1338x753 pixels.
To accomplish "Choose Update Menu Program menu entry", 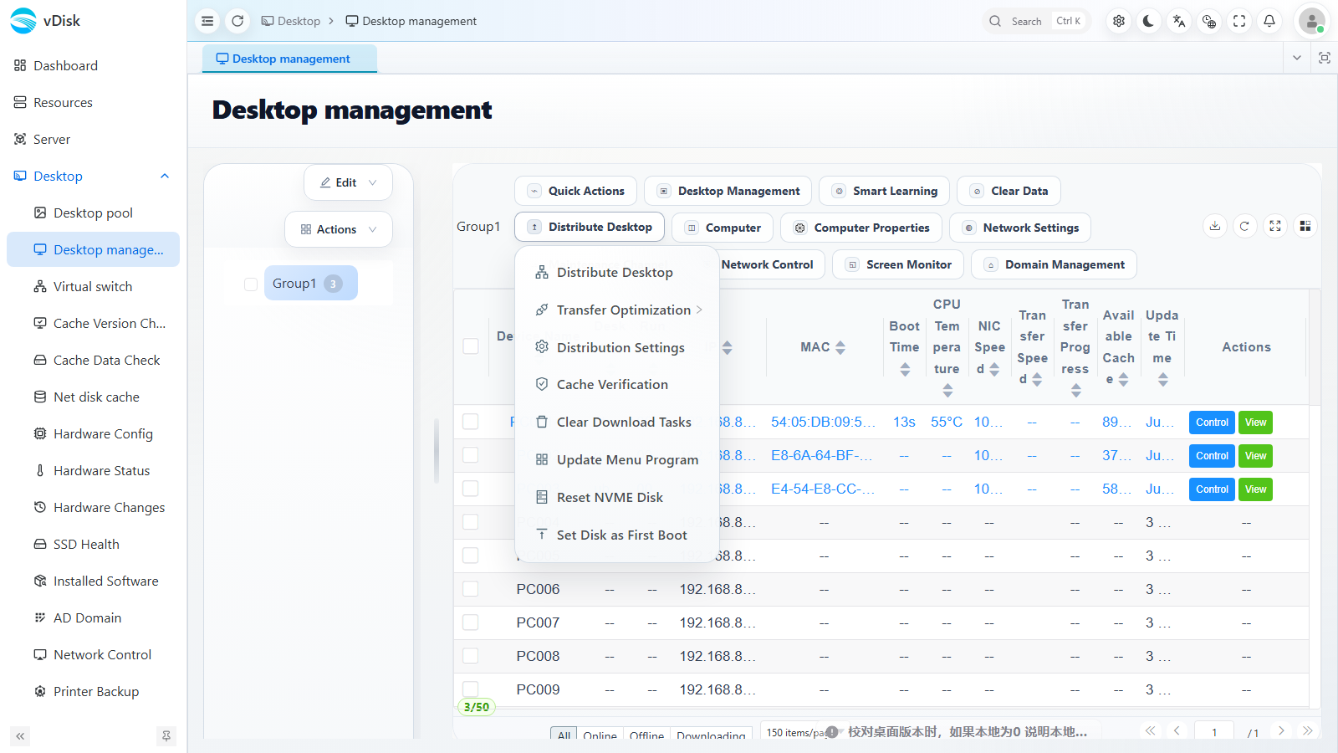I will point(618,459).
